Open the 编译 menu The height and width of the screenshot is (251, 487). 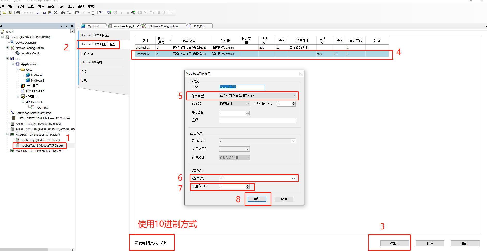pos(41,6)
